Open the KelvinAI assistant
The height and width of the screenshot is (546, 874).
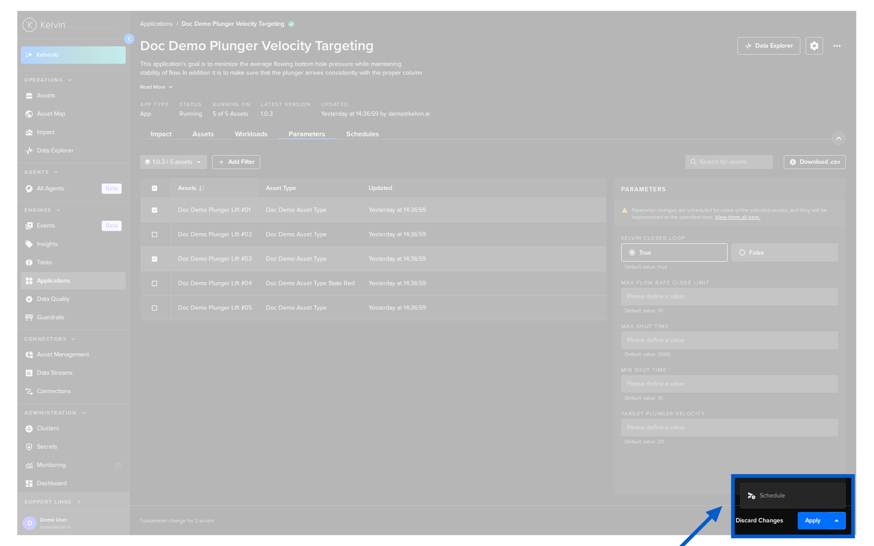[73, 55]
